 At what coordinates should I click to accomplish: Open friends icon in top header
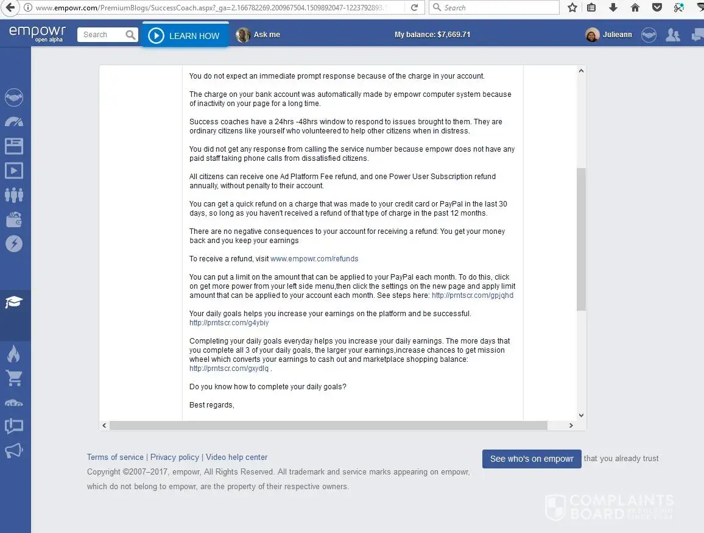click(x=672, y=35)
